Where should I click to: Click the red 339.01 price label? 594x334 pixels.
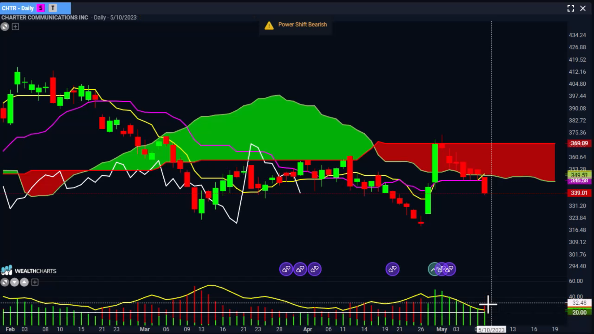pyautogui.click(x=579, y=193)
